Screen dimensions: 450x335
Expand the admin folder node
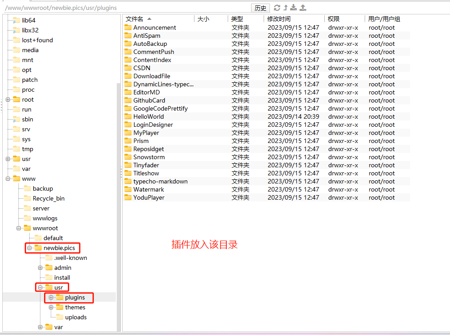[x=40, y=268]
